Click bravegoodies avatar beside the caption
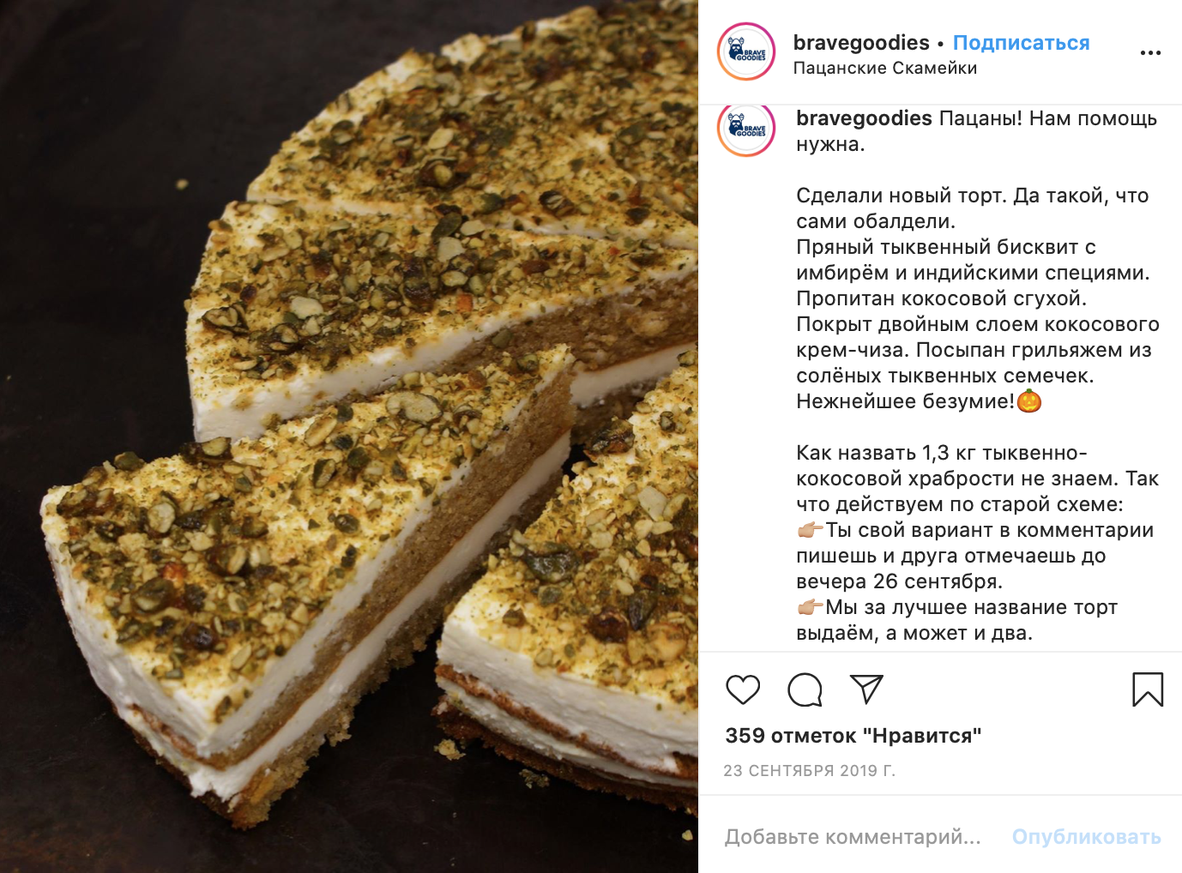 pyautogui.click(x=746, y=128)
